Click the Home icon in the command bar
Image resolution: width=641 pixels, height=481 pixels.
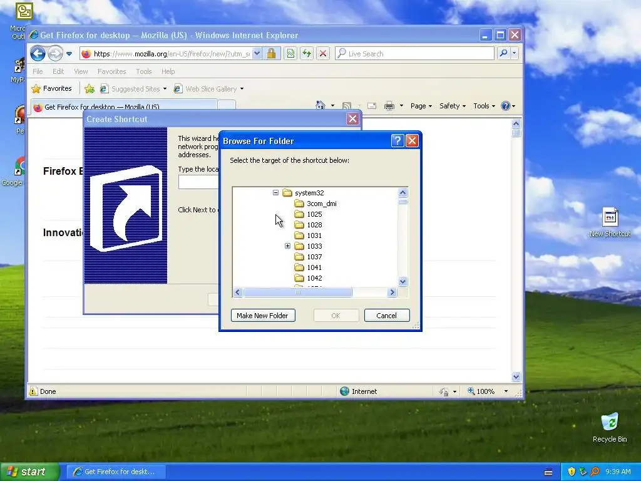point(320,105)
